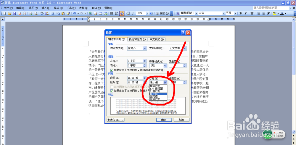Click the dialog help question mark button

[x=183, y=33]
